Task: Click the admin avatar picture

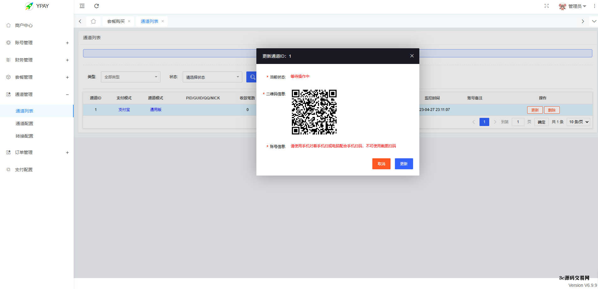Action: click(562, 6)
